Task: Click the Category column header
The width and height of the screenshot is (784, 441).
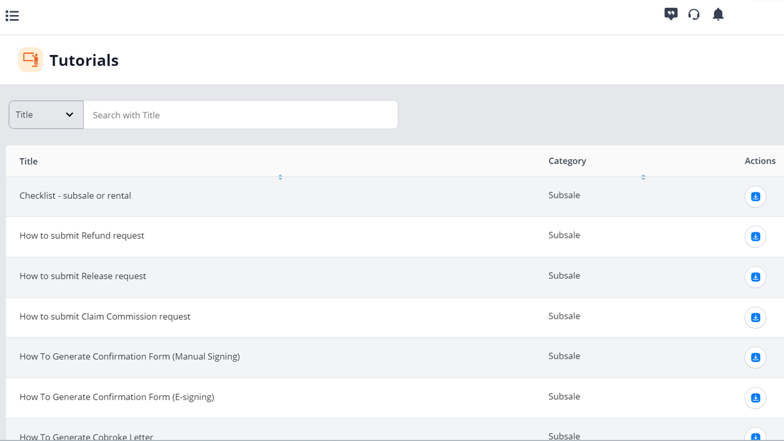Action: click(x=567, y=161)
